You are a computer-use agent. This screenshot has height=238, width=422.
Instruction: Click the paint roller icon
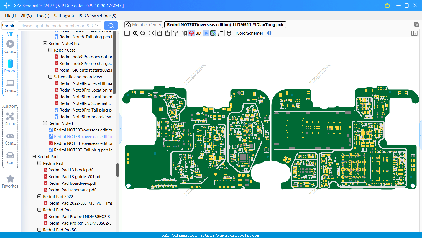click(x=175, y=33)
